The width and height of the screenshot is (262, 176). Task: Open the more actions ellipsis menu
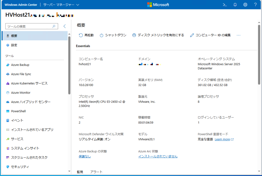tap(238, 35)
